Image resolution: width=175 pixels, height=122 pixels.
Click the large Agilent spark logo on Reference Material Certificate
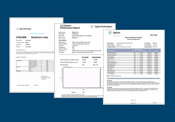click(110, 33)
